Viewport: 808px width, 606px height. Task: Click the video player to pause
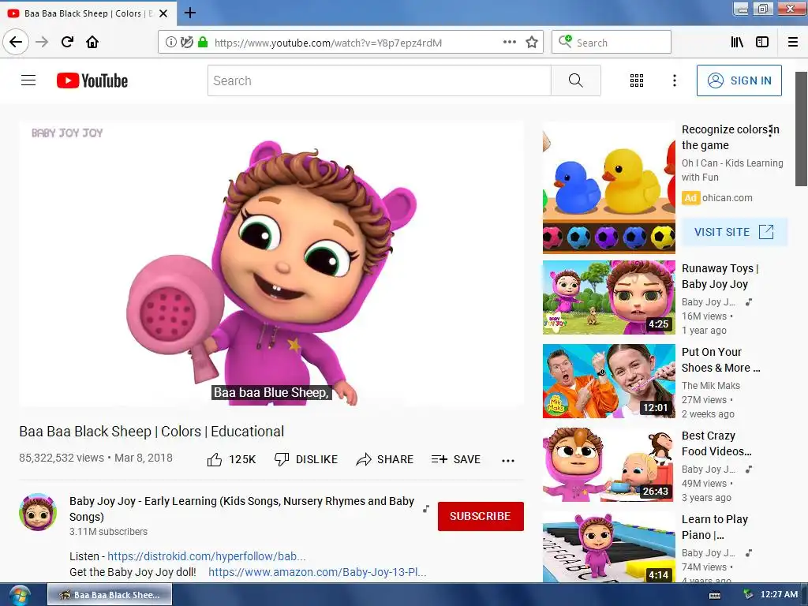(x=271, y=264)
